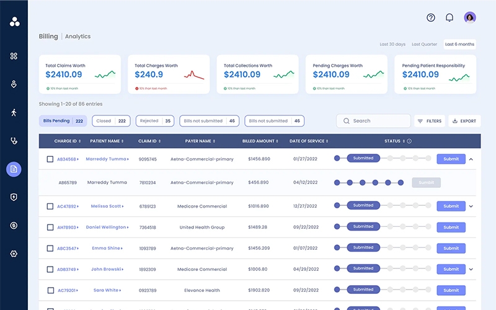The image size is (496, 310).
Task: Select the shield icon in sidebar
Action: (14, 197)
